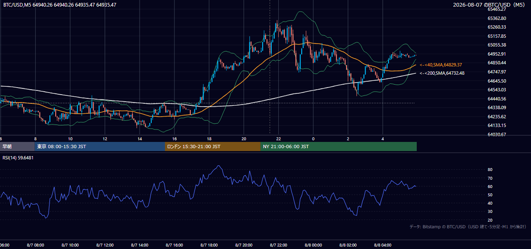Select the 8/7 22:00 date label
Image resolution: width=531 pixels, height=249 pixels.
pos(279,245)
